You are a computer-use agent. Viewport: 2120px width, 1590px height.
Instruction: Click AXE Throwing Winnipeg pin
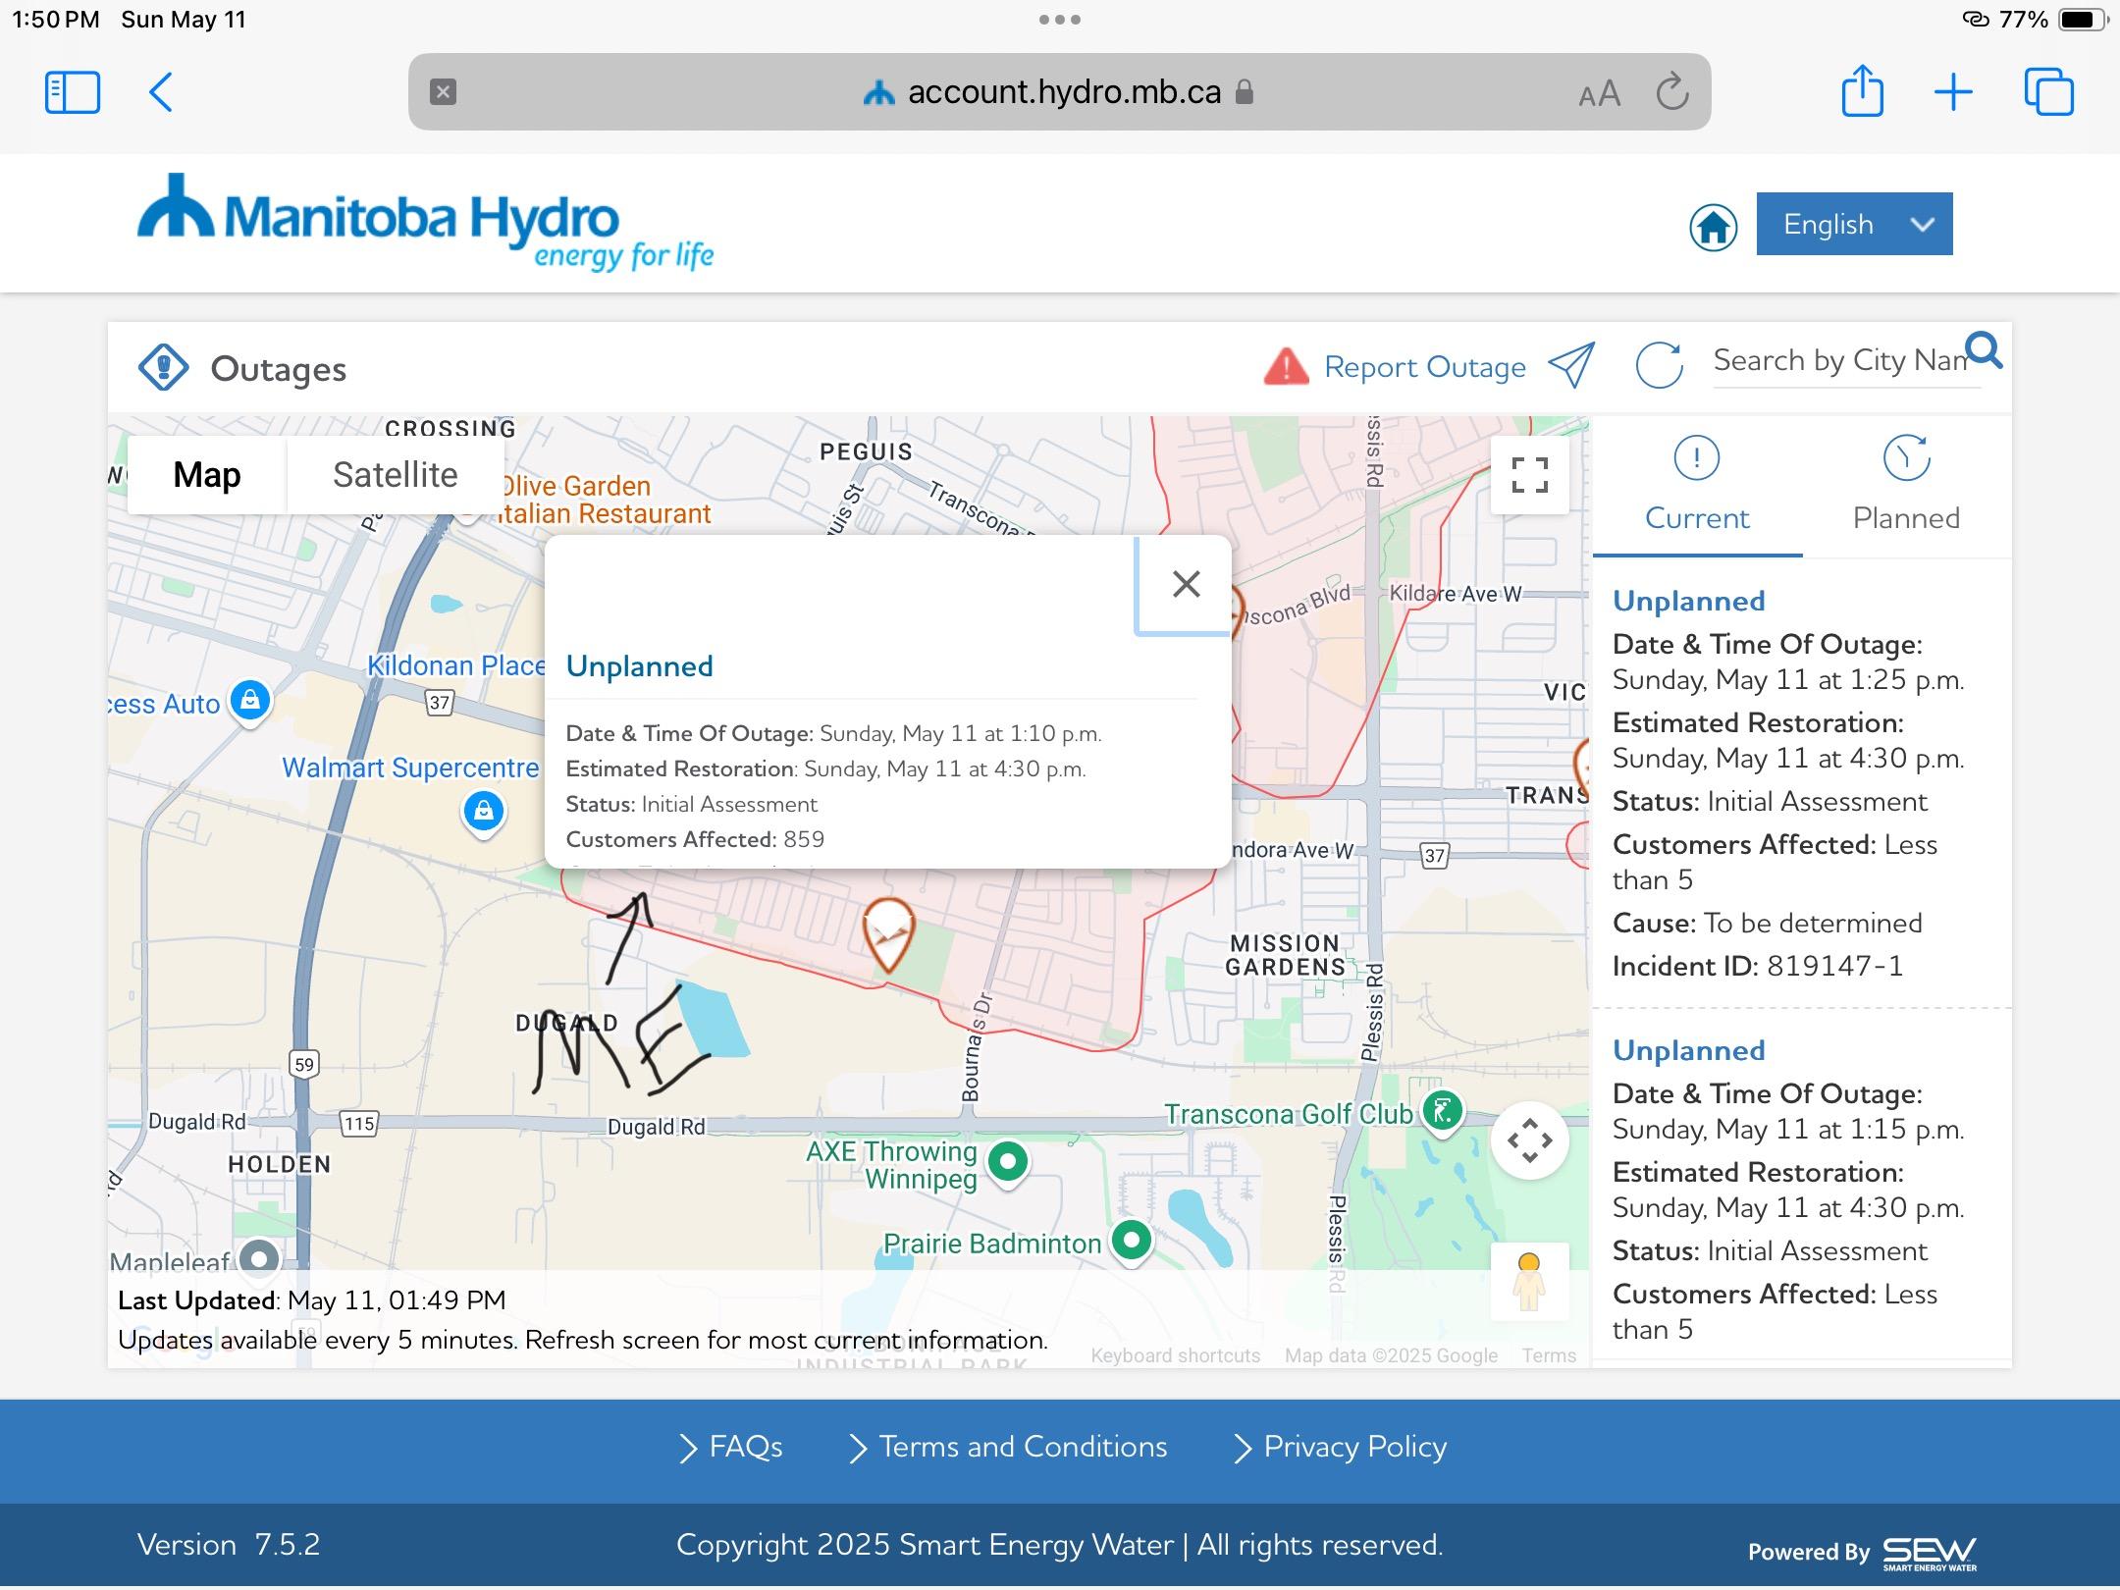(x=1008, y=1163)
